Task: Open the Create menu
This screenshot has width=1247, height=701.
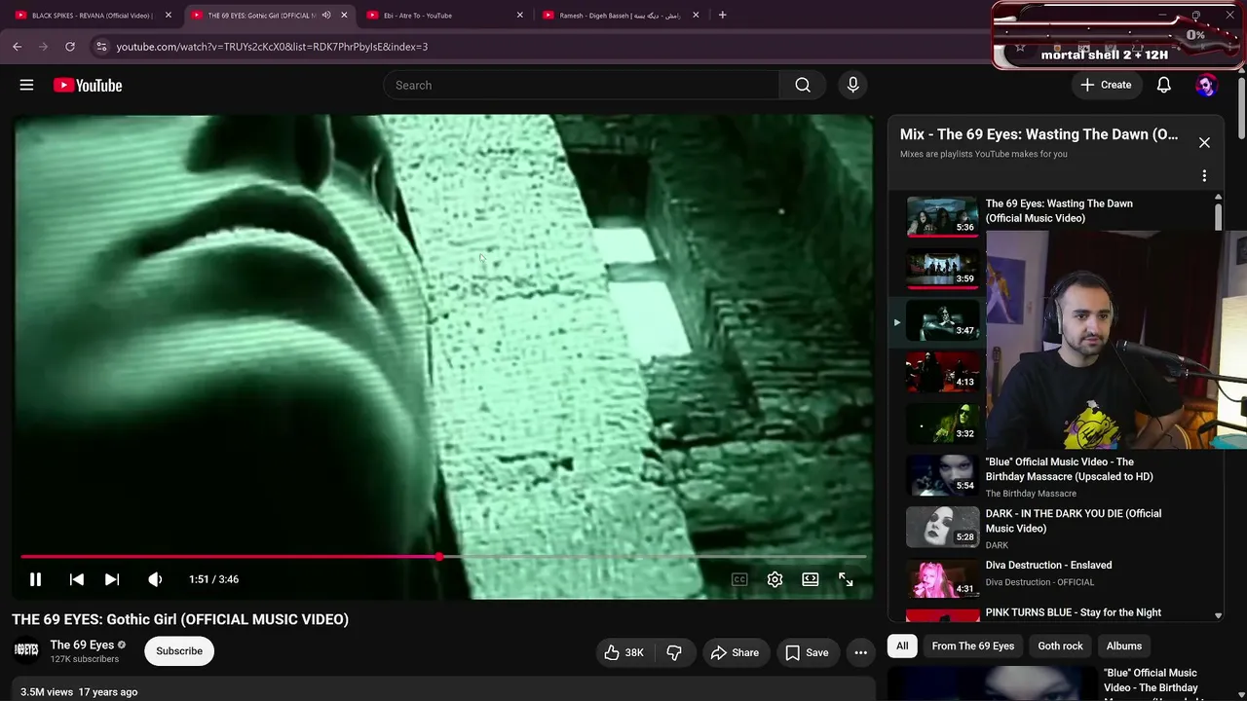Action: coord(1106,85)
